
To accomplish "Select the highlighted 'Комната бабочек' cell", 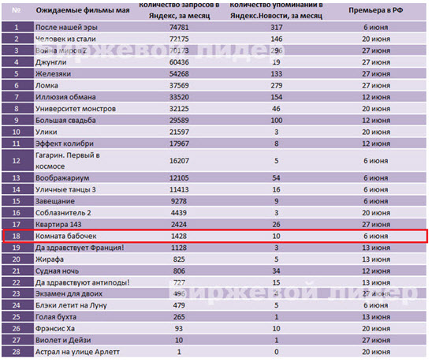I will pyautogui.click(x=66, y=236).
